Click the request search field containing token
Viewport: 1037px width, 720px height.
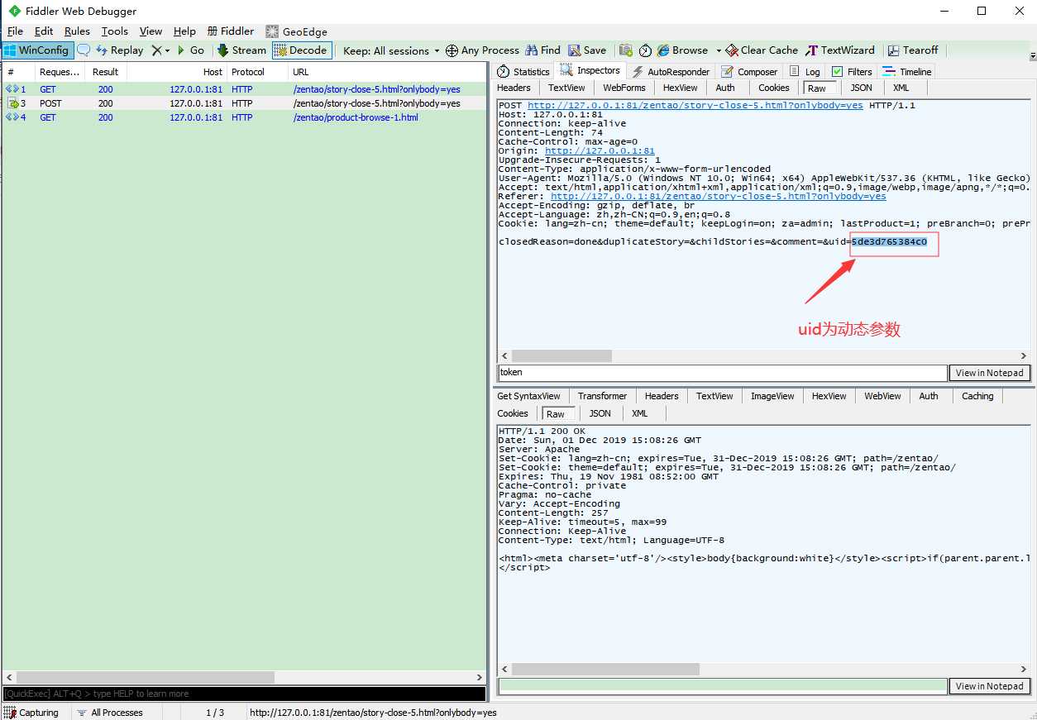pos(722,373)
